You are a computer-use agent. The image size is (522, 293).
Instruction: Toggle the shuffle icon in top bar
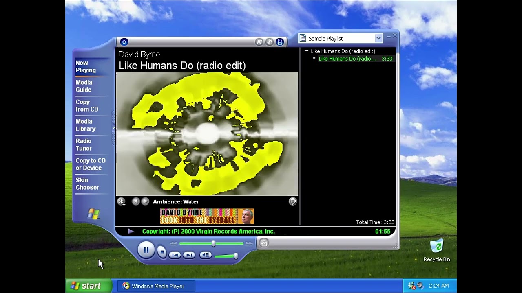(x=259, y=42)
